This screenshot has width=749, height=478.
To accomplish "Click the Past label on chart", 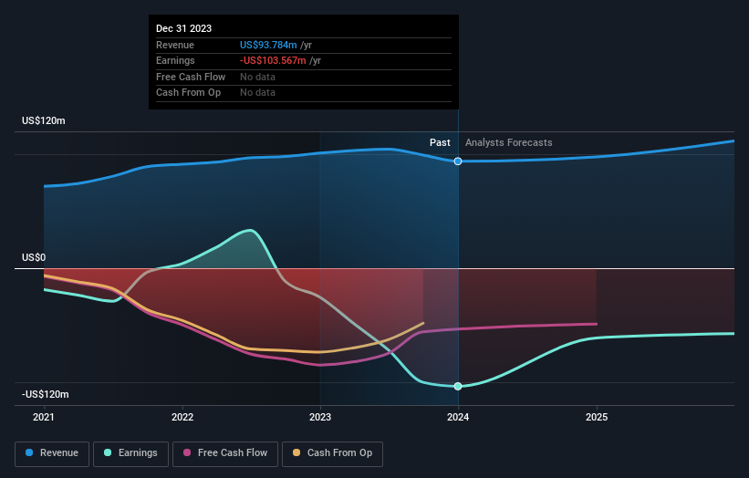I will click(x=440, y=142).
